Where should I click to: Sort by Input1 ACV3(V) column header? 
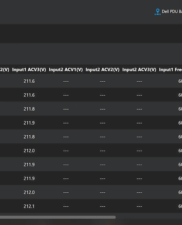coord(29,70)
